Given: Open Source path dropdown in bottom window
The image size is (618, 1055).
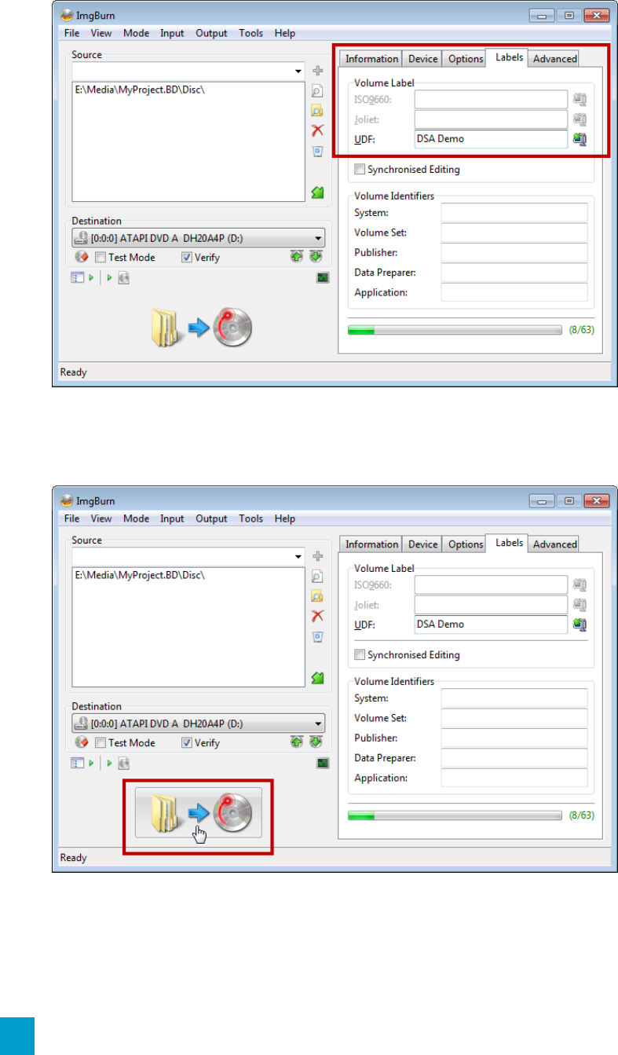Looking at the screenshot, I should pos(298,556).
